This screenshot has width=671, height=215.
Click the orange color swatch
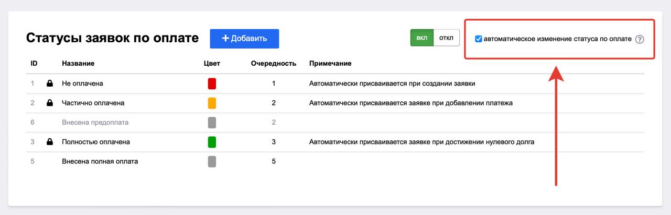(212, 103)
